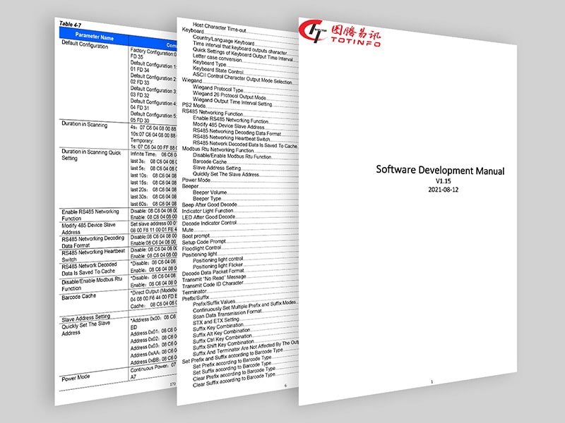Click the Default Configuration table row name
This screenshot has height=423, width=565.
[85, 46]
